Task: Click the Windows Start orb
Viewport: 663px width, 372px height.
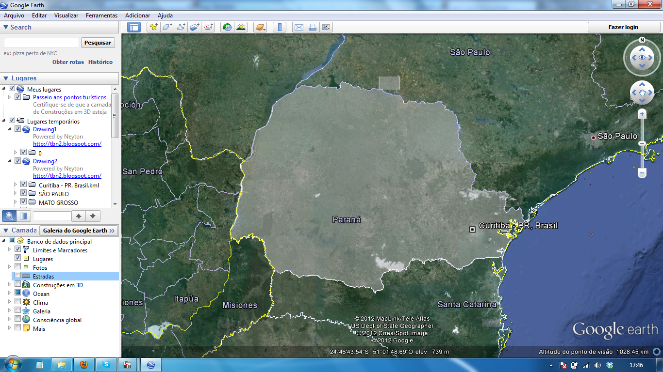Action: pyautogui.click(x=12, y=363)
